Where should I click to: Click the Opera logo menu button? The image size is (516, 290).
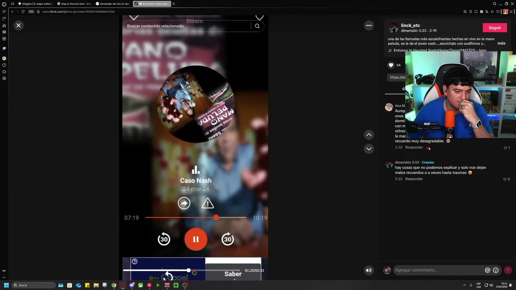[4, 4]
